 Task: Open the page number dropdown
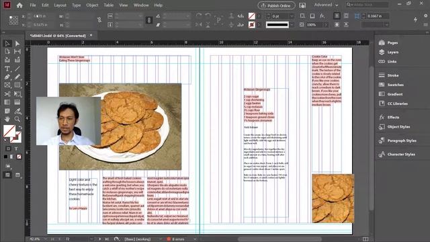click(91, 239)
